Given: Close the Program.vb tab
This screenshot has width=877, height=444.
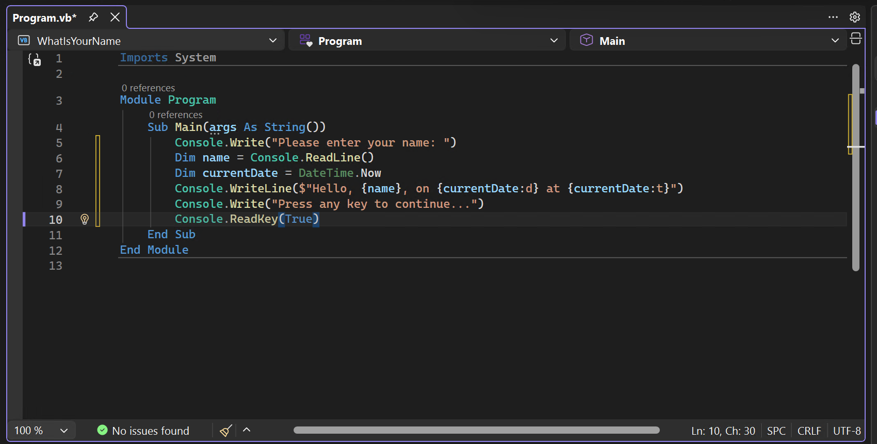Looking at the screenshot, I should click(x=115, y=17).
